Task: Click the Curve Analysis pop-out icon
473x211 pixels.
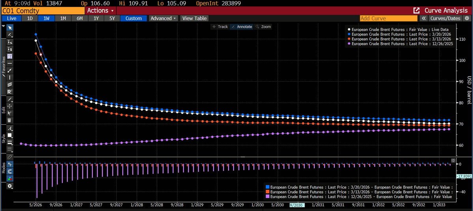Action: coord(416,11)
